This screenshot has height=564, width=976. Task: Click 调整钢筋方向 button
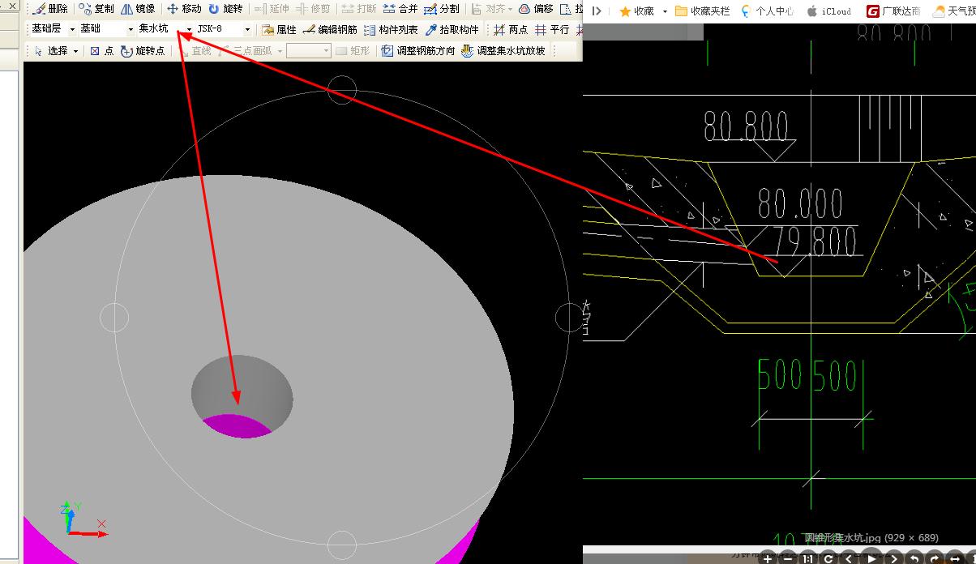click(418, 50)
